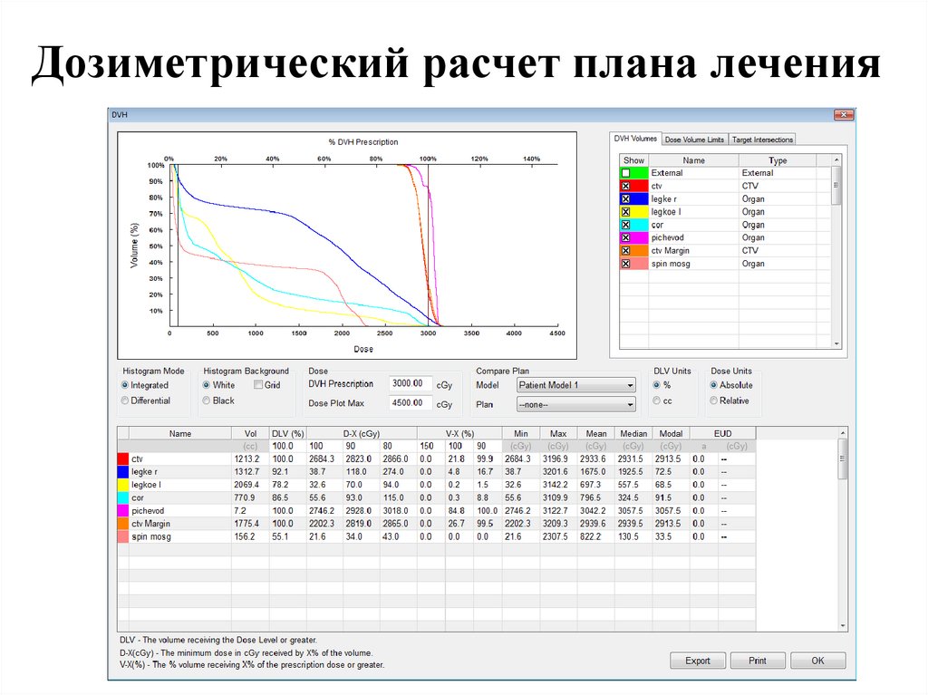928x695 pixels.
Task: Choose Black histogram background
Action: (207, 401)
